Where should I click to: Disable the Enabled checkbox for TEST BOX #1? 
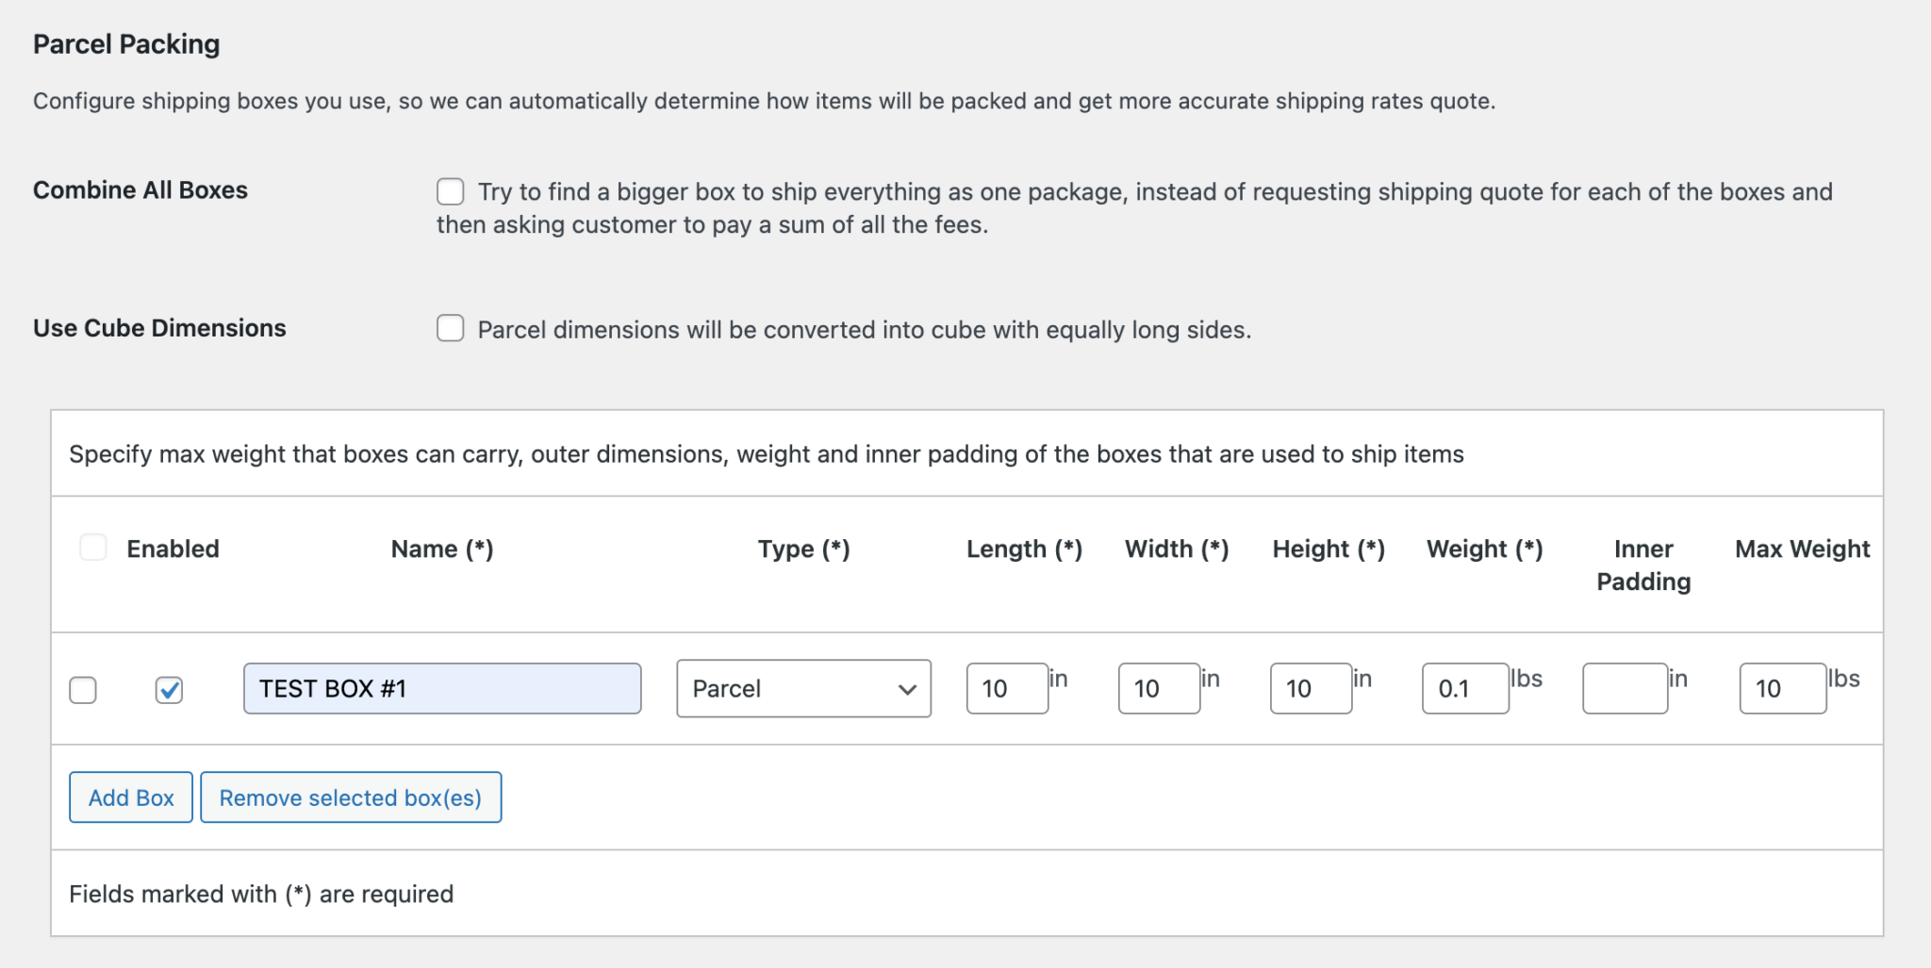[169, 691]
